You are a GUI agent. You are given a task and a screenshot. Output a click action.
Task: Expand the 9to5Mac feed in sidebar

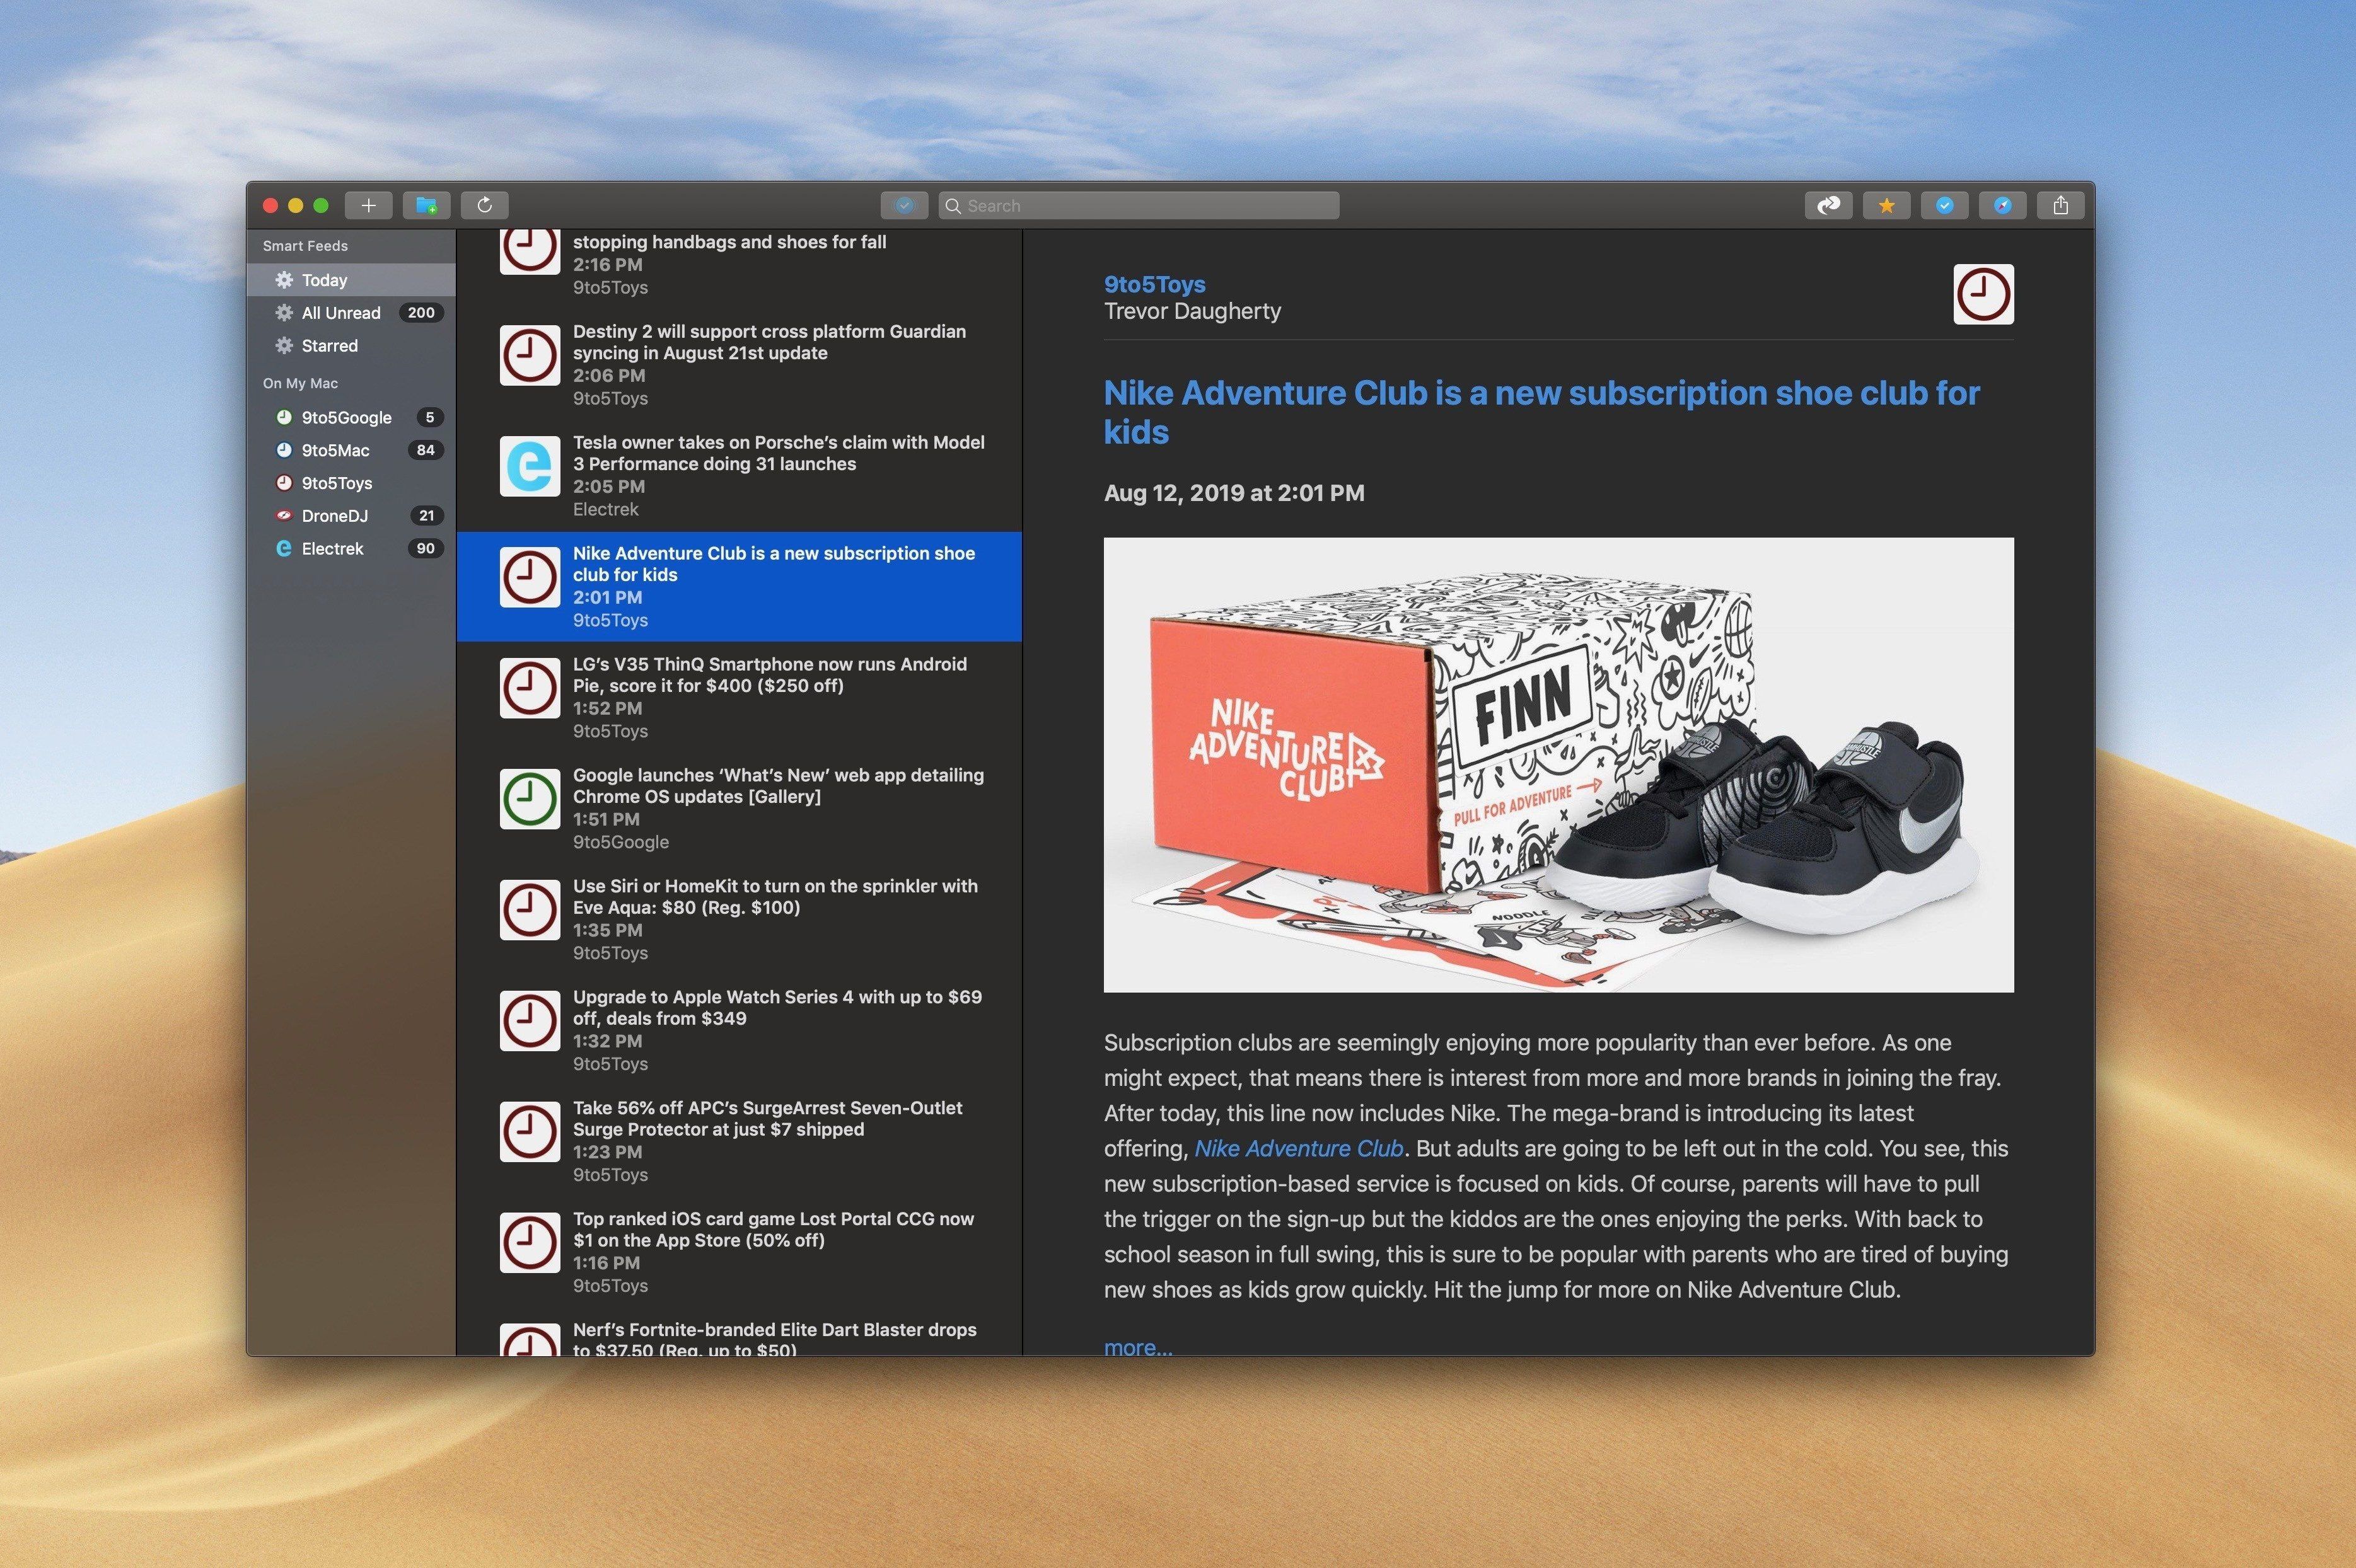pos(345,450)
